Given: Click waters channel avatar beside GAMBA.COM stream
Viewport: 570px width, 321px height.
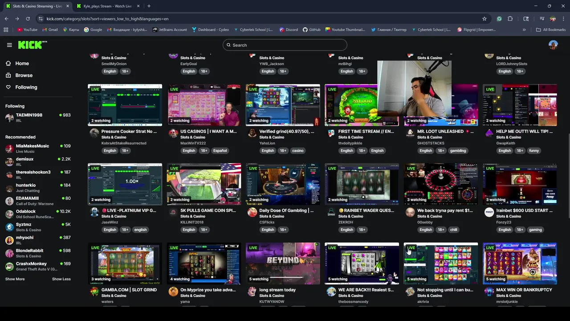Looking at the screenshot, I should (94, 292).
